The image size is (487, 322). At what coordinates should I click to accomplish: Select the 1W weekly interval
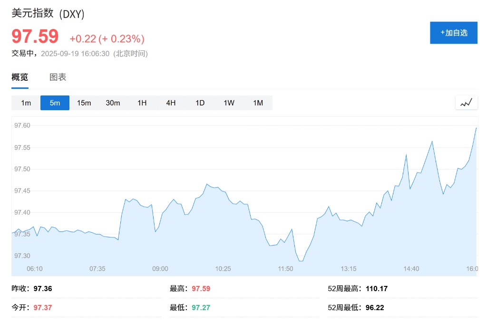[x=229, y=103]
